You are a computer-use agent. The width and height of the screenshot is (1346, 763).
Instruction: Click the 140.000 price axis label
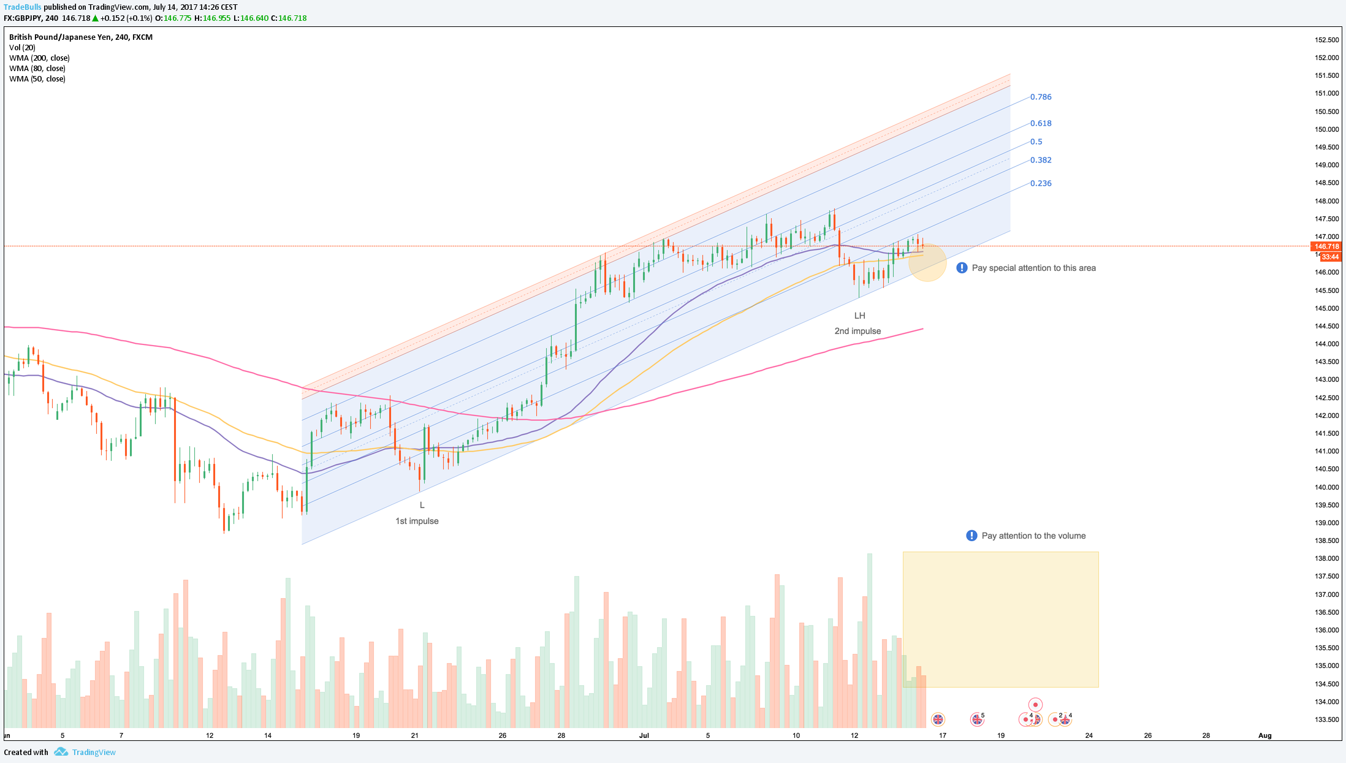pyautogui.click(x=1326, y=487)
